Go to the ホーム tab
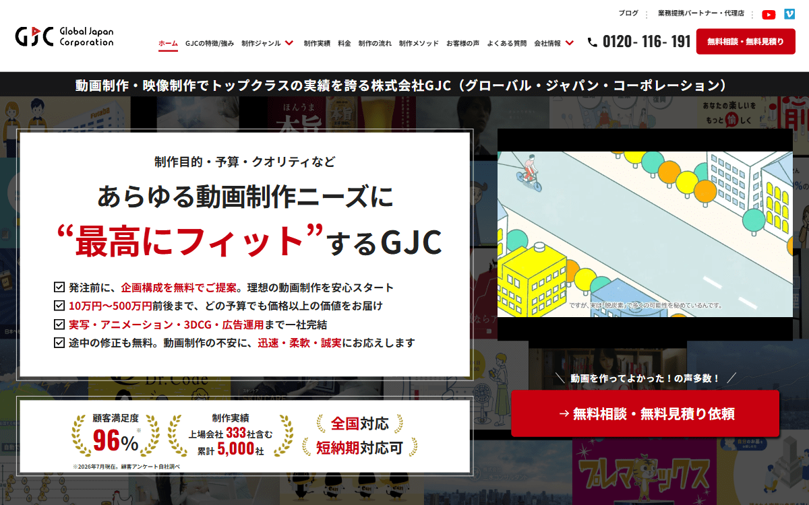Image resolution: width=809 pixels, height=505 pixels. (x=169, y=43)
